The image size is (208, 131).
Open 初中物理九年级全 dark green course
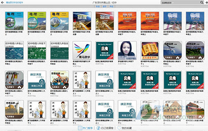59,50
